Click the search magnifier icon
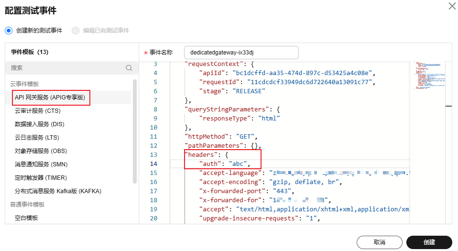458x251 pixels. click(129, 68)
